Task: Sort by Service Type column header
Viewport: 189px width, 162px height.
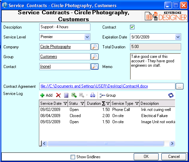Action: pos(122,103)
